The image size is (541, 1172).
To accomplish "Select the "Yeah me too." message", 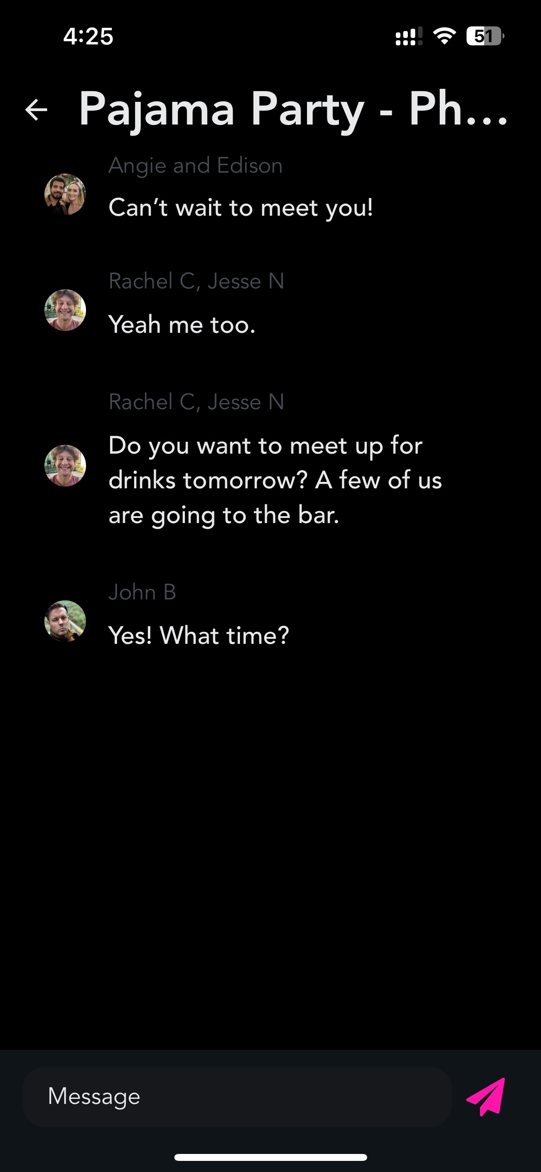I will (x=182, y=324).
